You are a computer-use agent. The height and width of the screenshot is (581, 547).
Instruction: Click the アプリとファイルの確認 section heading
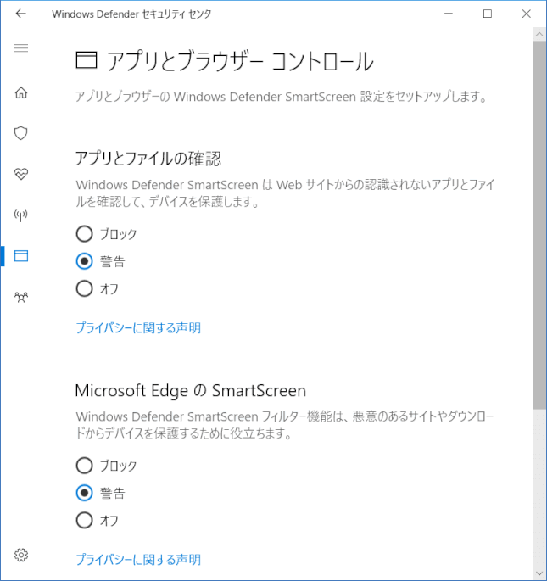[148, 159]
